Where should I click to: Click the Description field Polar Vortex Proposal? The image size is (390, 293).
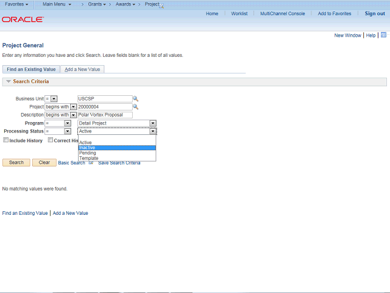pyautogui.click(x=105, y=115)
